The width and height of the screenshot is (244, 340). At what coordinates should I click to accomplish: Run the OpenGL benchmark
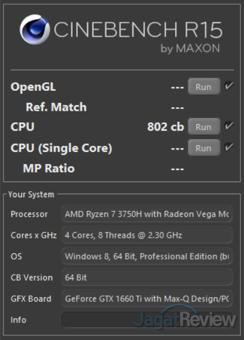point(204,87)
